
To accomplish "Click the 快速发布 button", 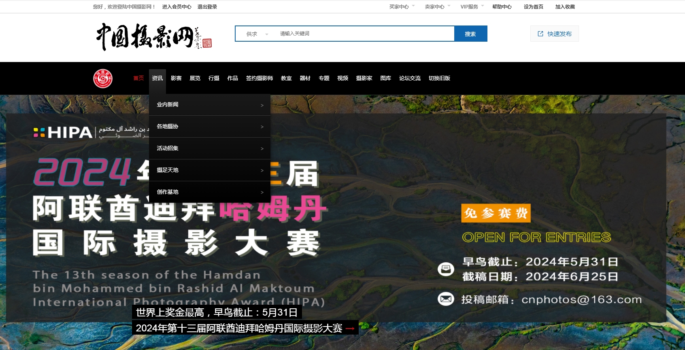I will [x=555, y=34].
